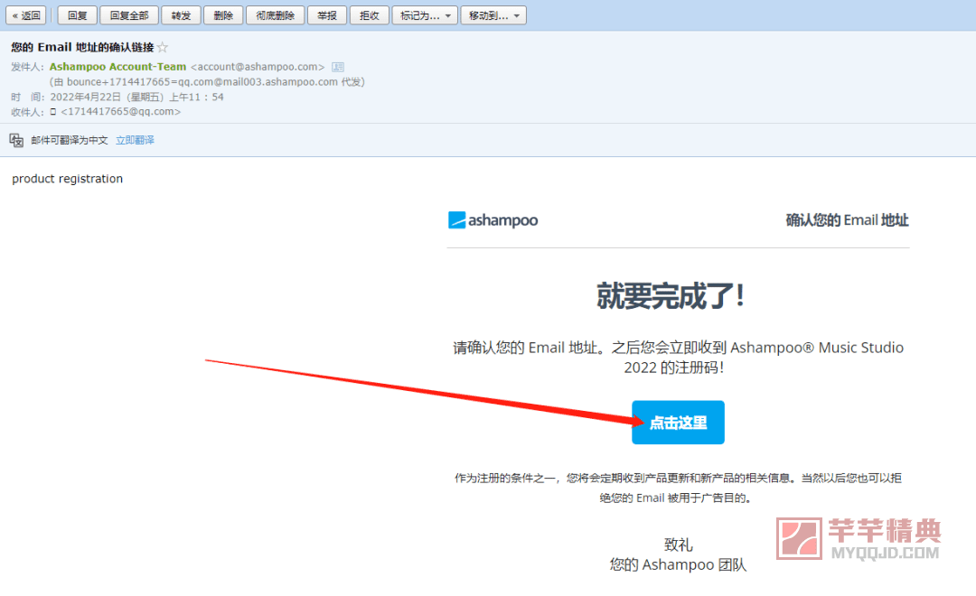Select the signature 您的 Ashampoo 团队
976x596 pixels.
pyautogui.click(x=678, y=565)
